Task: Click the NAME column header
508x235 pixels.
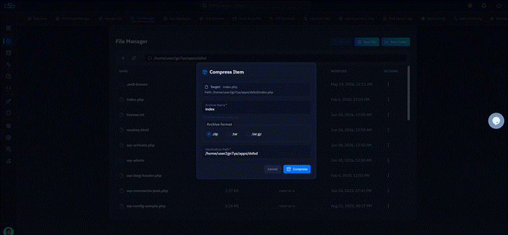Action: coord(123,71)
